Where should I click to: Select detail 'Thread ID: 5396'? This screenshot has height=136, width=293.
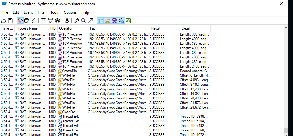(194, 117)
